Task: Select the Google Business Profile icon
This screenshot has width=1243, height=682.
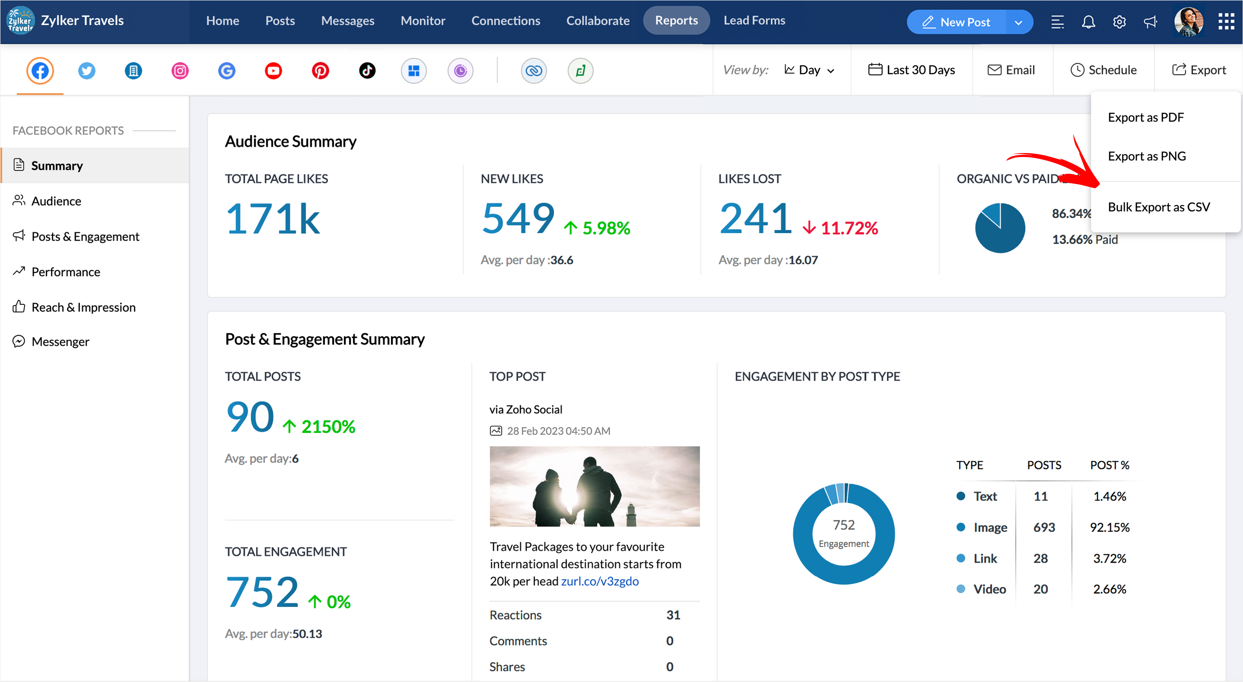Action: [x=227, y=71]
